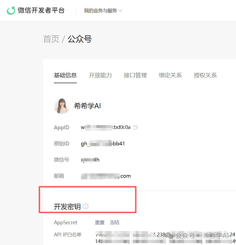The image size is (236, 245).
Task: Click the info icon next to 开发密钥
Action: (x=86, y=206)
